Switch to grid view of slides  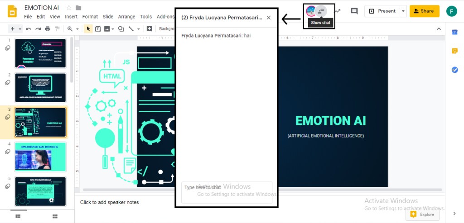pos(55,216)
